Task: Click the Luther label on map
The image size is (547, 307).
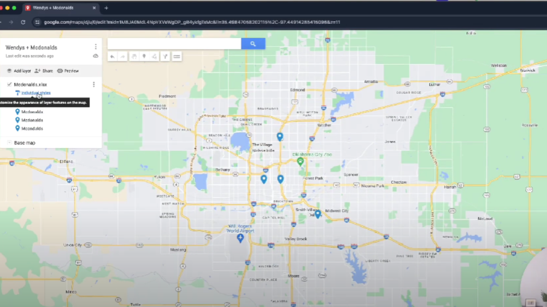Action: [x=435, y=84]
